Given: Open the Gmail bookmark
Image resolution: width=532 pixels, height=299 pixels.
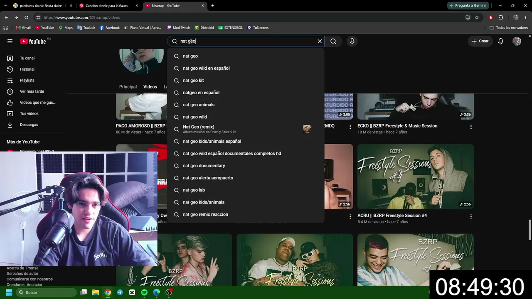Looking at the screenshot, I should pos(23,28).
